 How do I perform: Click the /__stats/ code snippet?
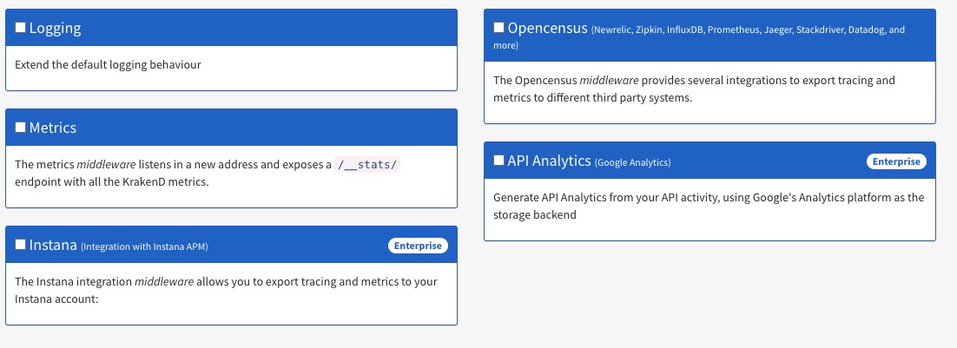point(367,165)
